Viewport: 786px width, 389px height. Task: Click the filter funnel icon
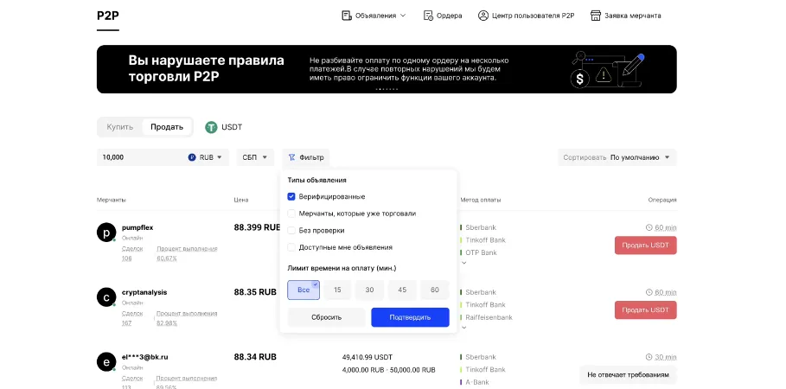pos(291,157)
